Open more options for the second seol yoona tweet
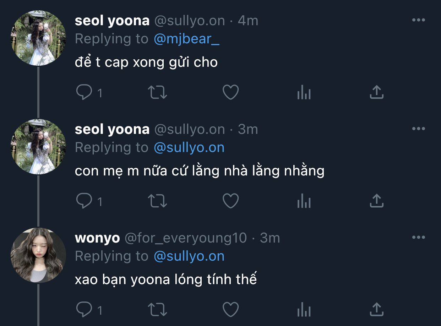 pyautogui.click(x=418, y=129)
